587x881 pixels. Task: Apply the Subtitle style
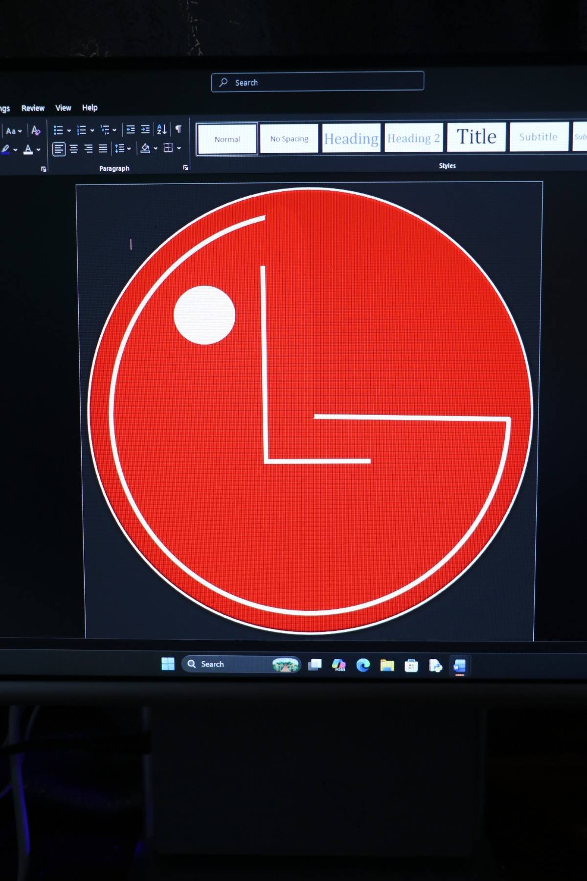539,137
